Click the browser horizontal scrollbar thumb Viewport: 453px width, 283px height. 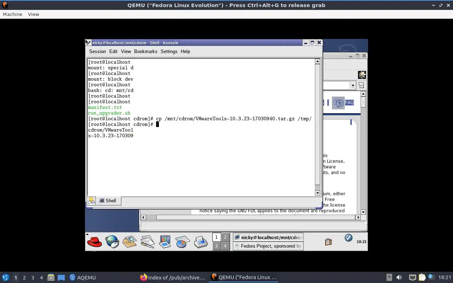coord(255,217)
